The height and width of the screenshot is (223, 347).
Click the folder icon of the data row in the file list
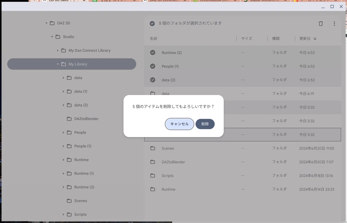coord(153,94)
